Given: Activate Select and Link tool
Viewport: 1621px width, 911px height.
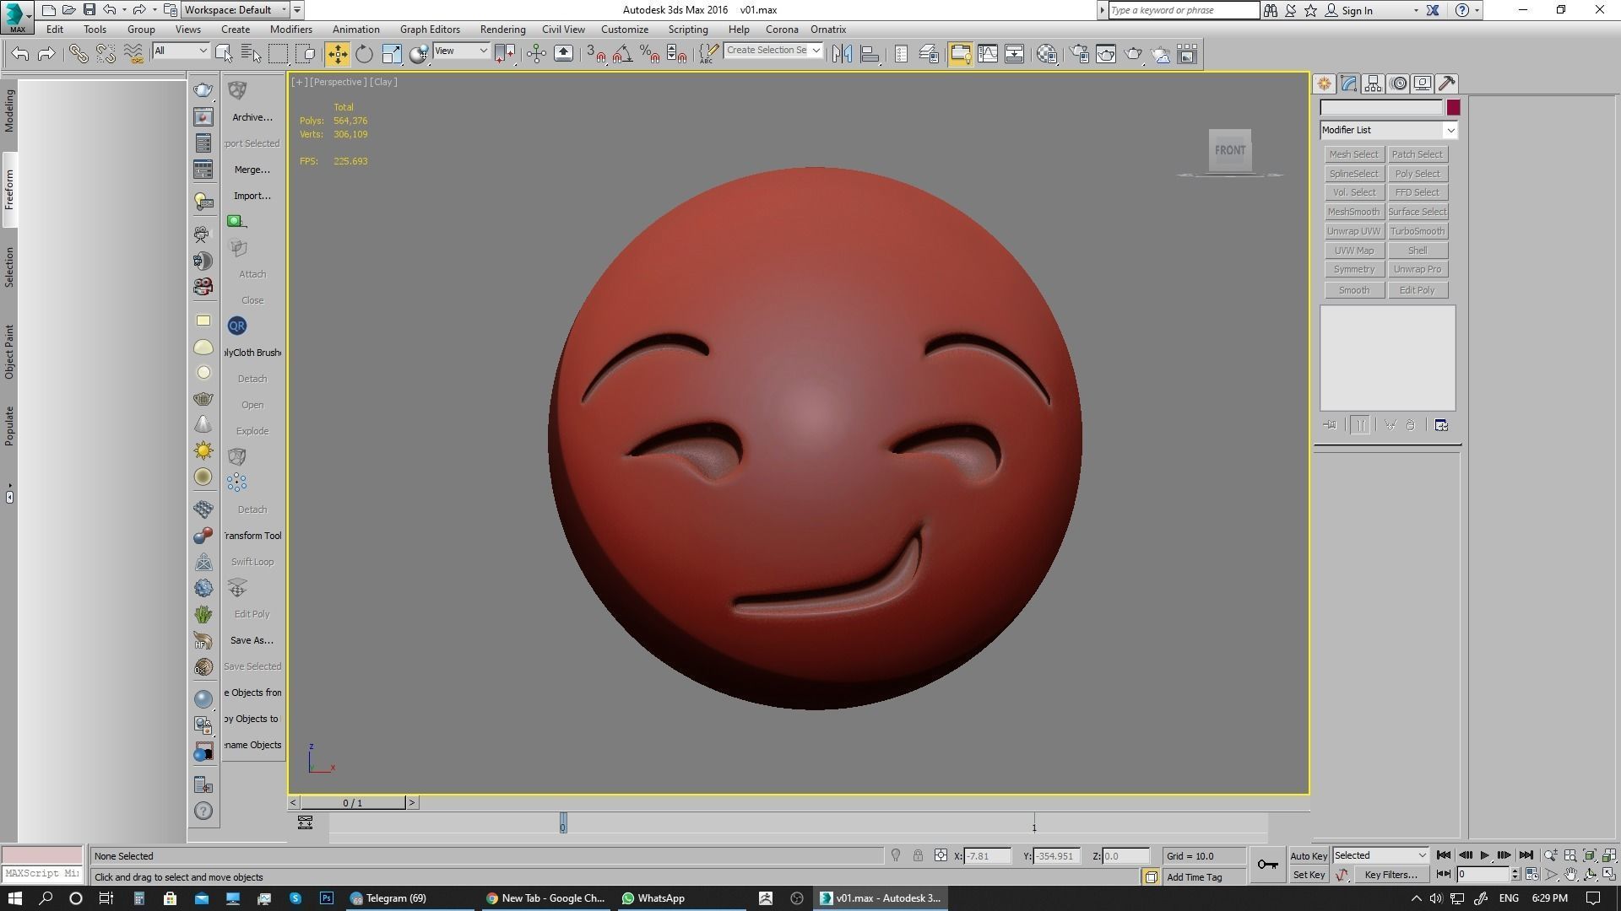Looking at the screenshot, I should tap(79, 54).
